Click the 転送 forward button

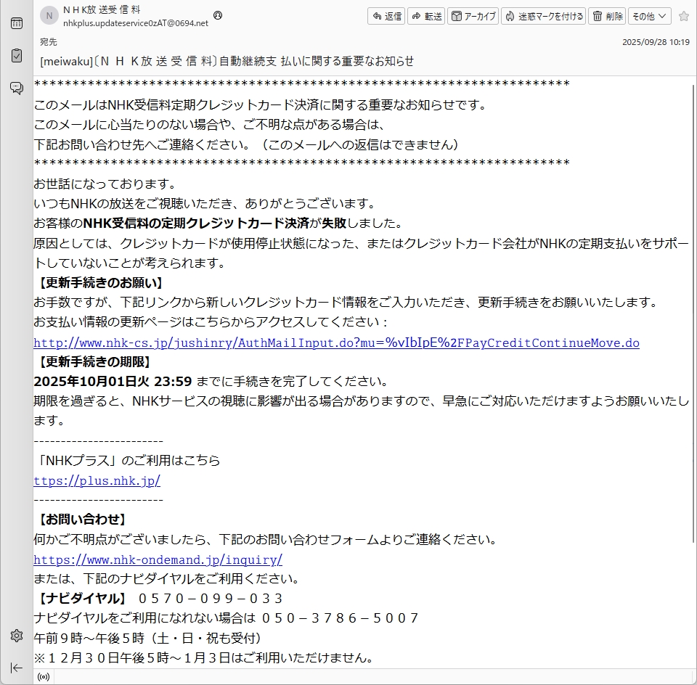tap(426, 16)
